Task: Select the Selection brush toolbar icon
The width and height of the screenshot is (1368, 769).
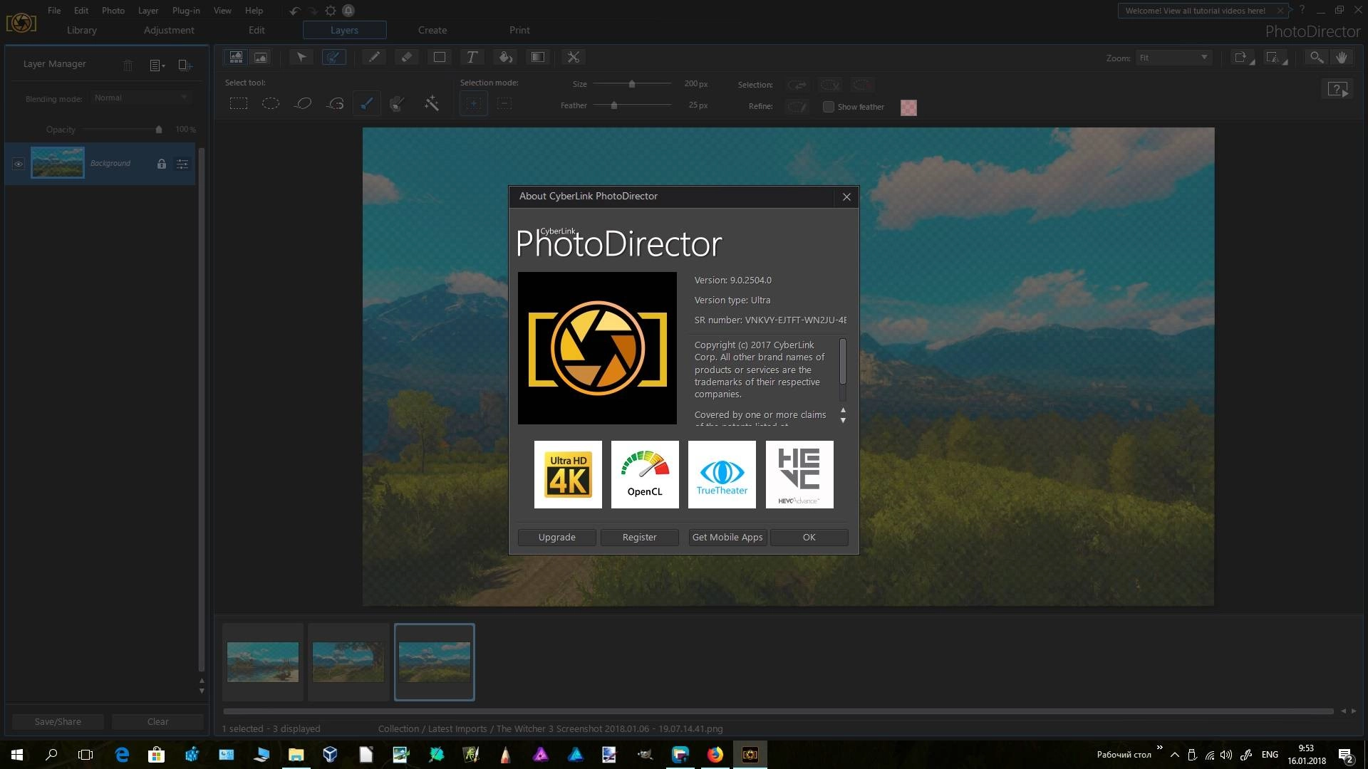Action: point(333,57)
